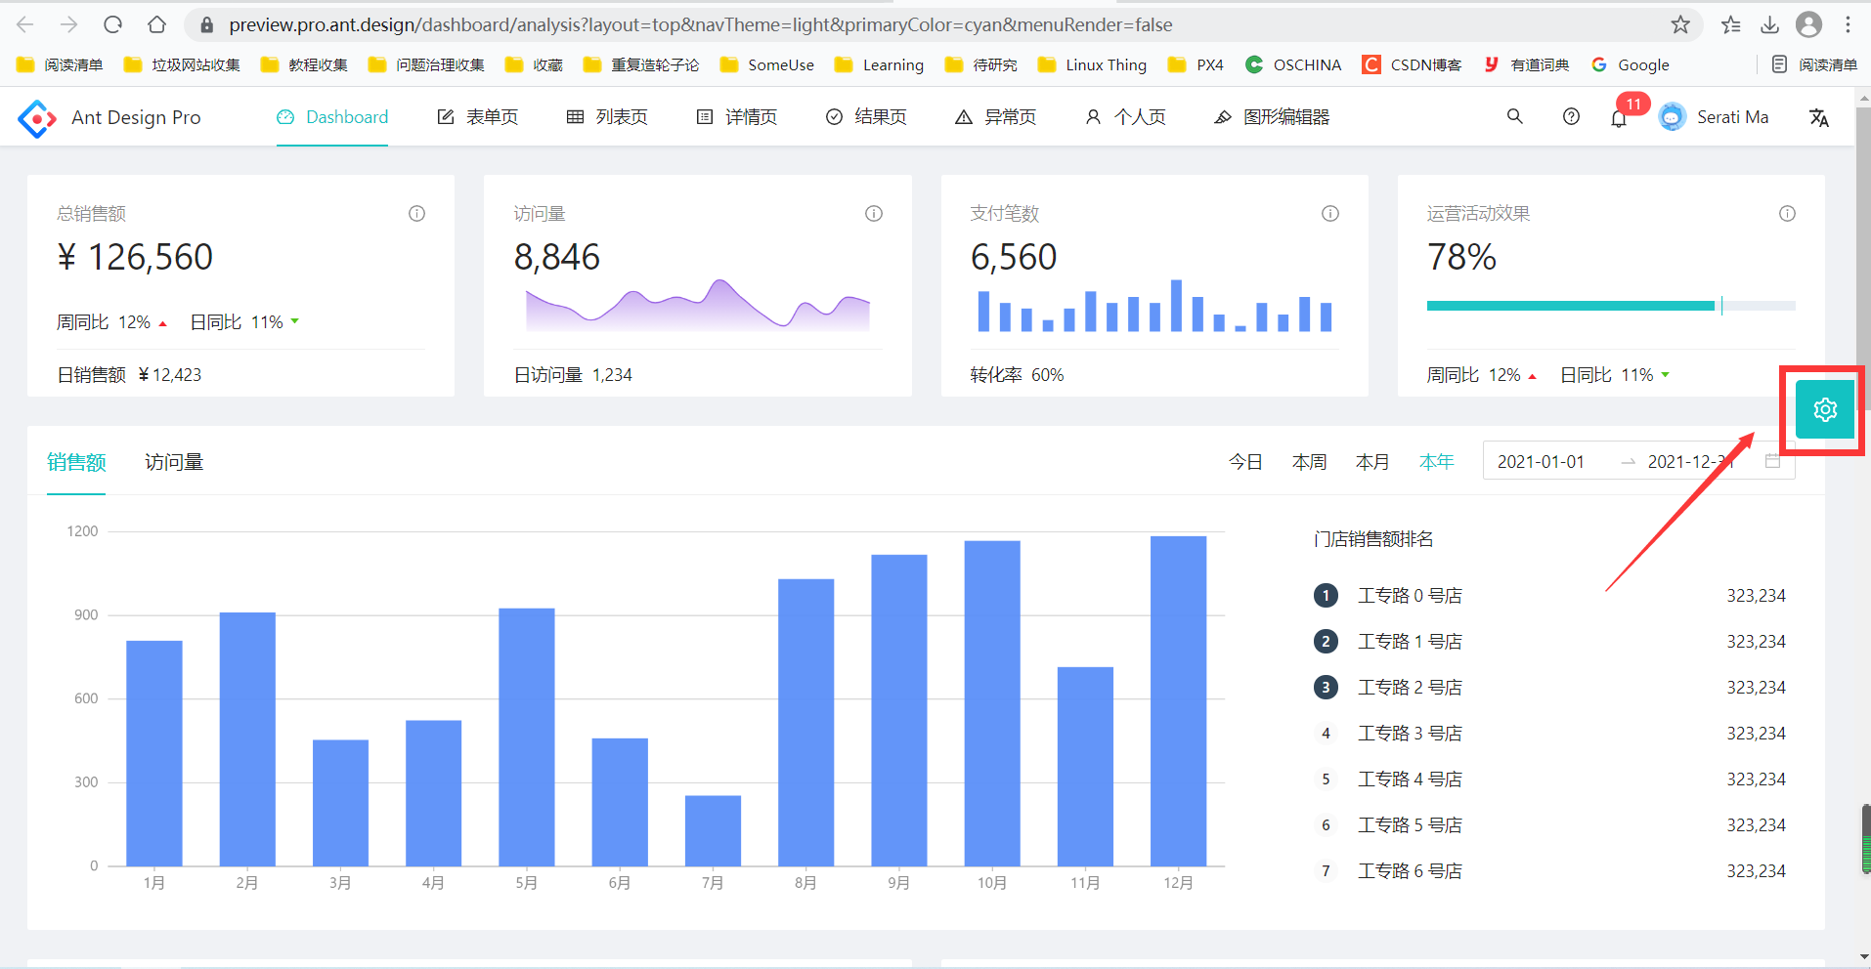
Task: Switch to the 访问量 tab
Action: pyautogui.click(x=173, y=461)
